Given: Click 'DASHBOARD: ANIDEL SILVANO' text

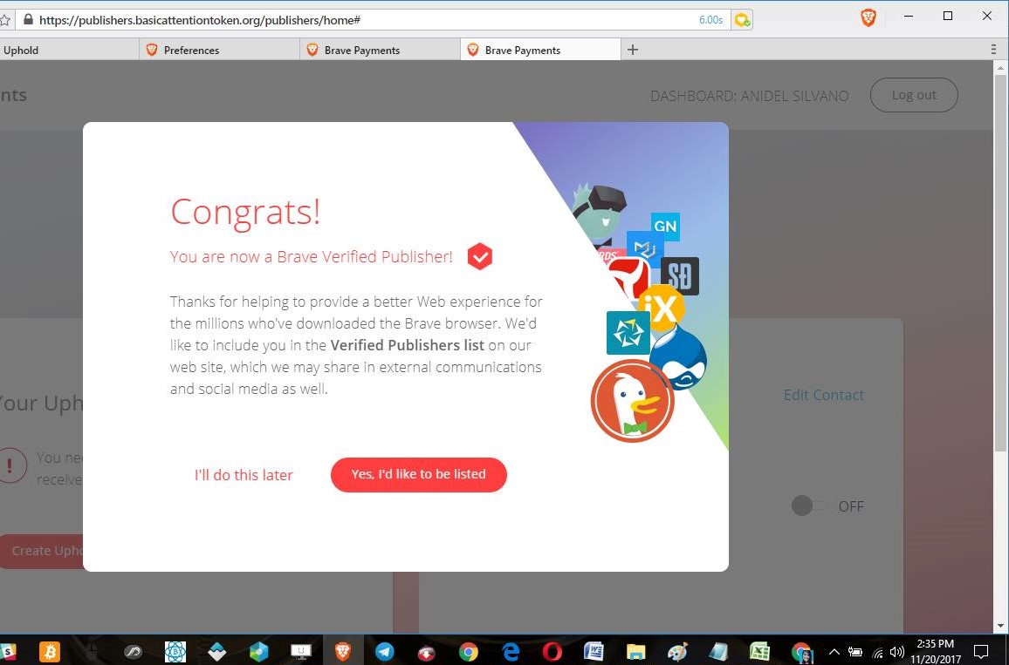Looking at the screenshot, I should (750, 96).
